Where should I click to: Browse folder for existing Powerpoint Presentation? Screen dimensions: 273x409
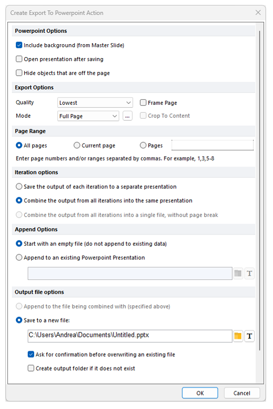point(238,273)
